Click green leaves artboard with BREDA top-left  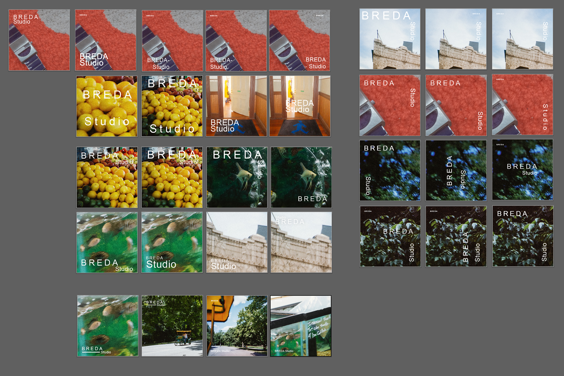click(x=523, y=236)
